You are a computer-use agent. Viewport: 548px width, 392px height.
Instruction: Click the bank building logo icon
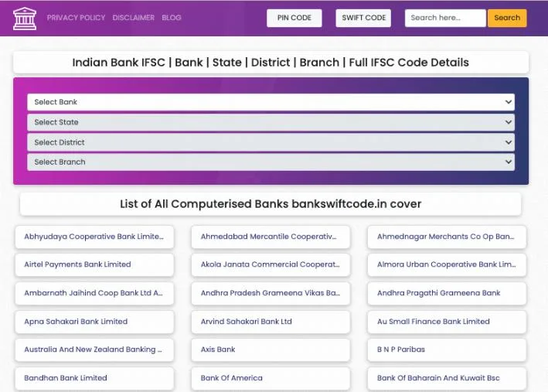[25, 19]
